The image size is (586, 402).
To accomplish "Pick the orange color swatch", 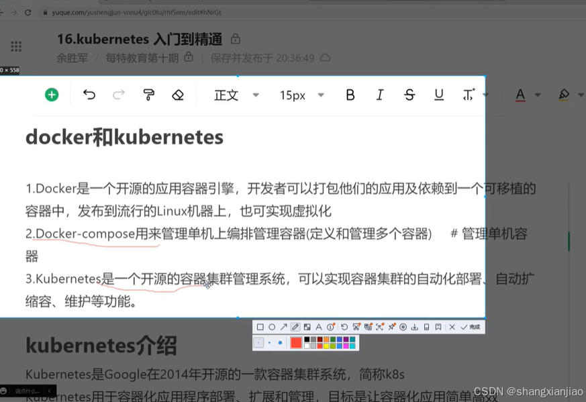I will [326, 339].
